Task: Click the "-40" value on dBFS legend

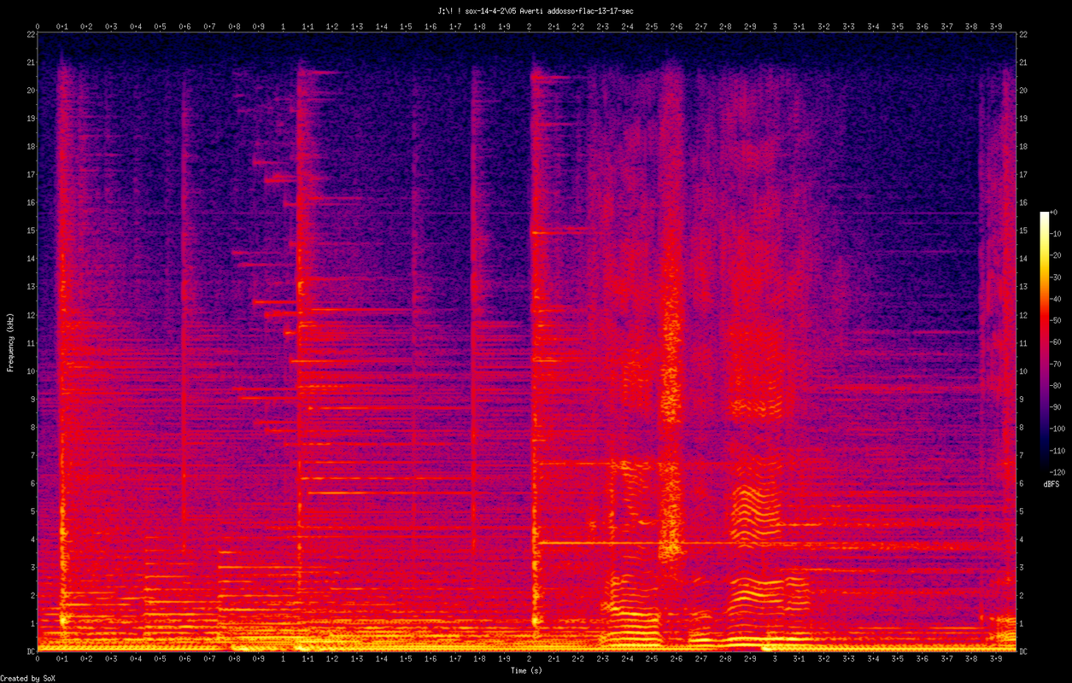Action: point(1057,299)
